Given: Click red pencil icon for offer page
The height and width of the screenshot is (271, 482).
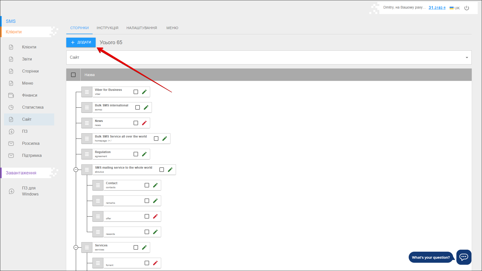Looking at the screenshot, I should 155,216.
